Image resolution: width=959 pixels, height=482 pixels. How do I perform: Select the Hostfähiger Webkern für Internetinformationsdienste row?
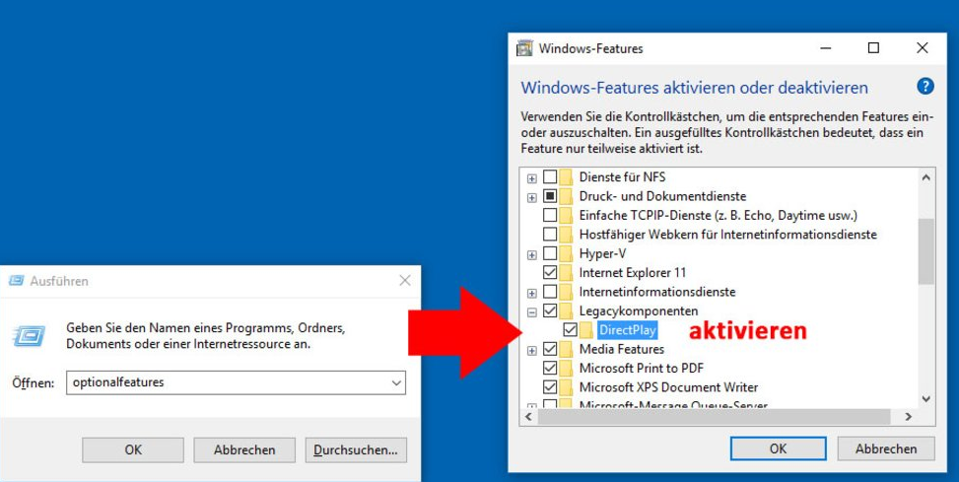[x=727, y=235]
